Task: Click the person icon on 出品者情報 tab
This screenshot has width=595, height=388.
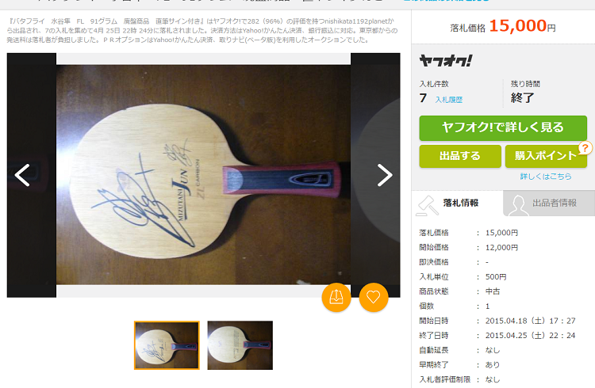Action: (518, 205)
